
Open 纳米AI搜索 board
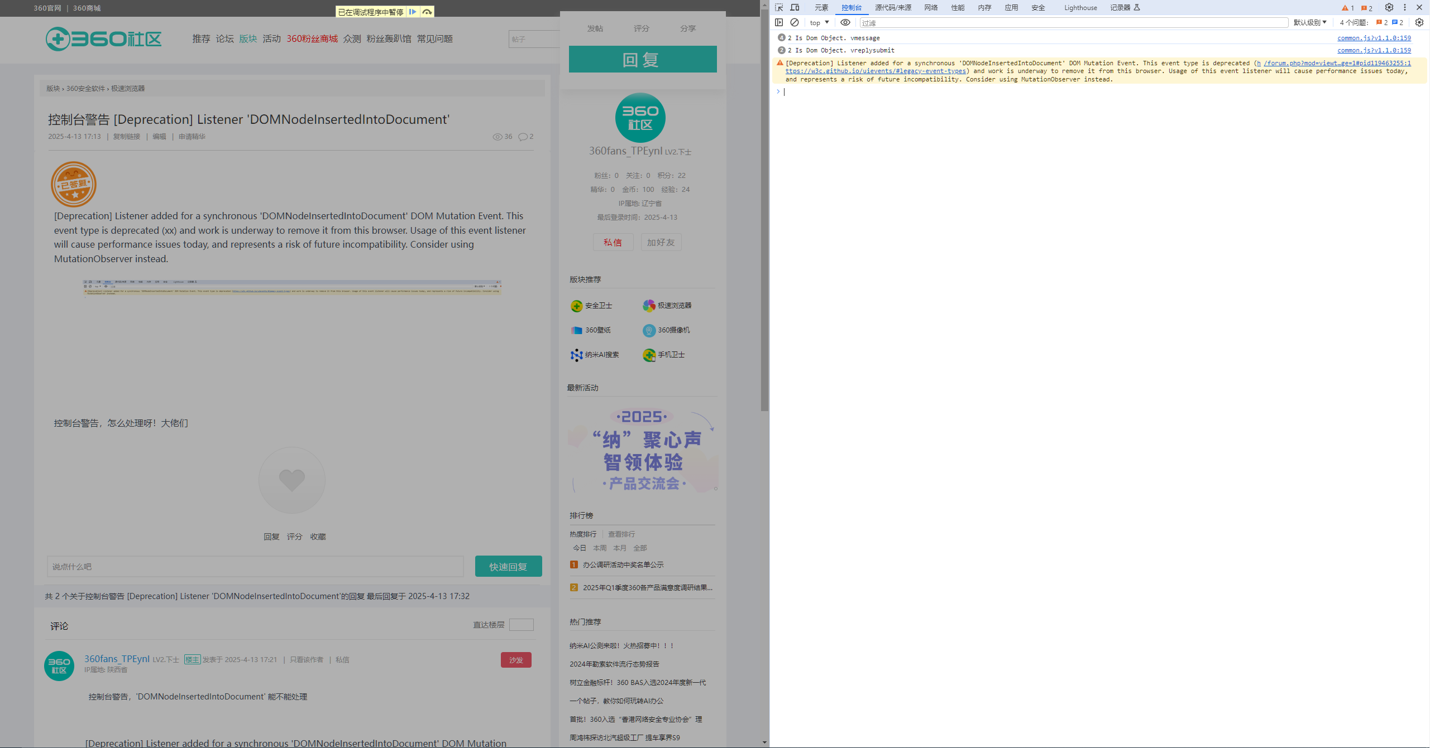(595, 355)
